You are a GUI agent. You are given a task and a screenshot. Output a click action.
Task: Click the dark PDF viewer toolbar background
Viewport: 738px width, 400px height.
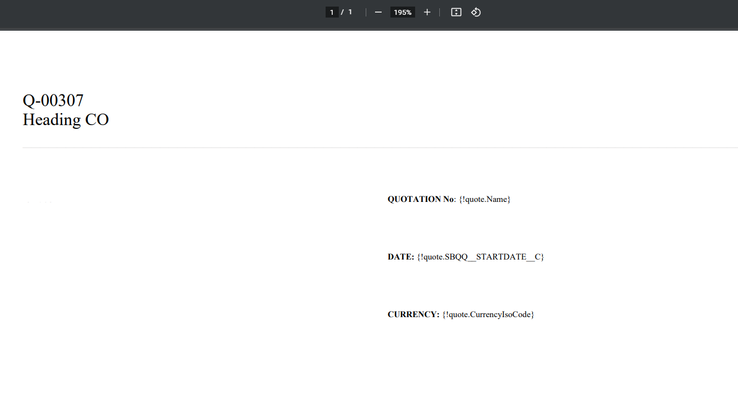tap(165, 12)
